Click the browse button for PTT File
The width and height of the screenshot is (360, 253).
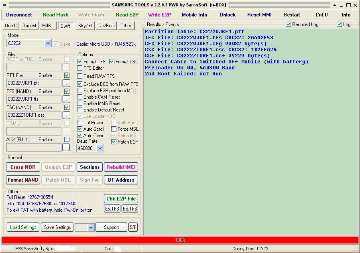(x=66, y=83)
